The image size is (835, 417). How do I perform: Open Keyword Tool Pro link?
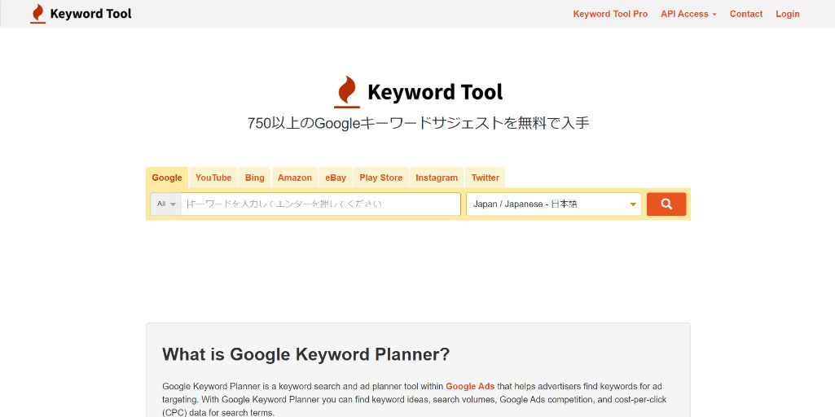610,14
